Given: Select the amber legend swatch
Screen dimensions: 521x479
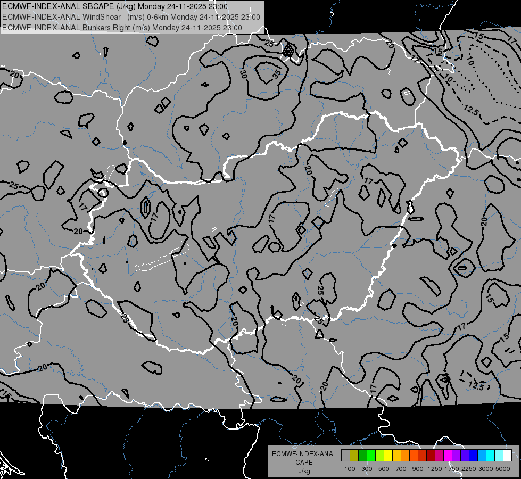Looking at the screenshot, I should (396, 456).
